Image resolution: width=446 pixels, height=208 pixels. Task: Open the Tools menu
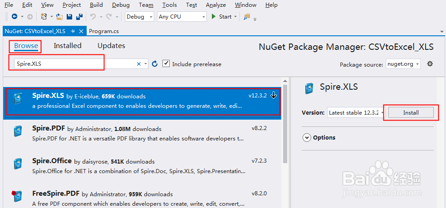click(x=170, y=5)
